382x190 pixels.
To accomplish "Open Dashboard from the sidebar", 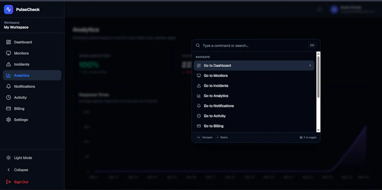I will [x=32, y=42].
